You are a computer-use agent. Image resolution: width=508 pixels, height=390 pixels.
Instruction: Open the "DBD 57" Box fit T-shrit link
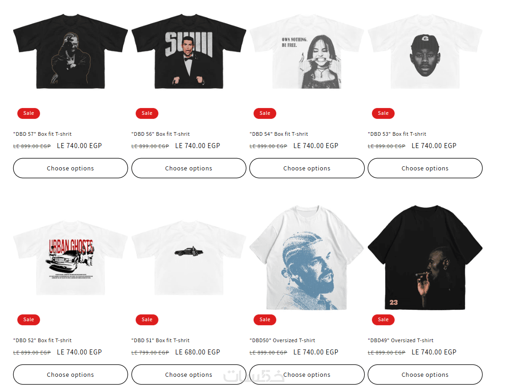(x=42, y=134)
